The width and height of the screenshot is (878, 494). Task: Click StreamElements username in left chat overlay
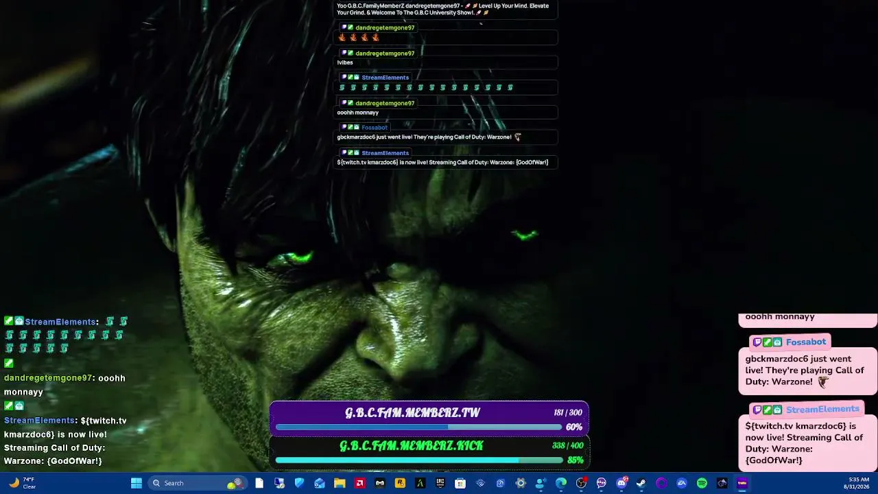coord(60,322)
